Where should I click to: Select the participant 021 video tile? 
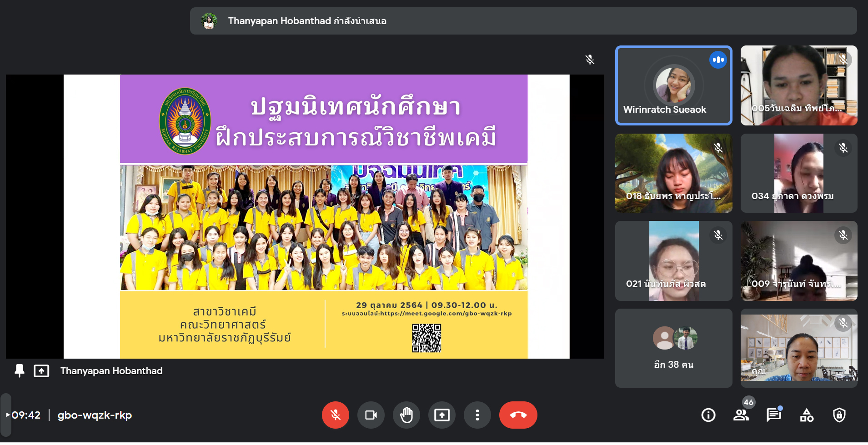tap(673, 260)
